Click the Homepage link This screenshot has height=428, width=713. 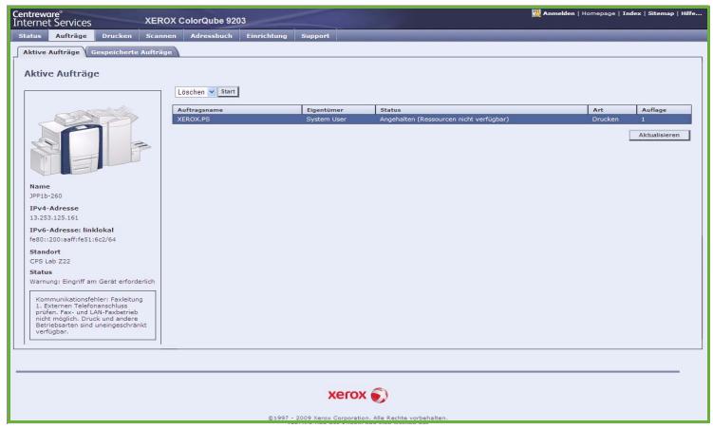(598, 13)
